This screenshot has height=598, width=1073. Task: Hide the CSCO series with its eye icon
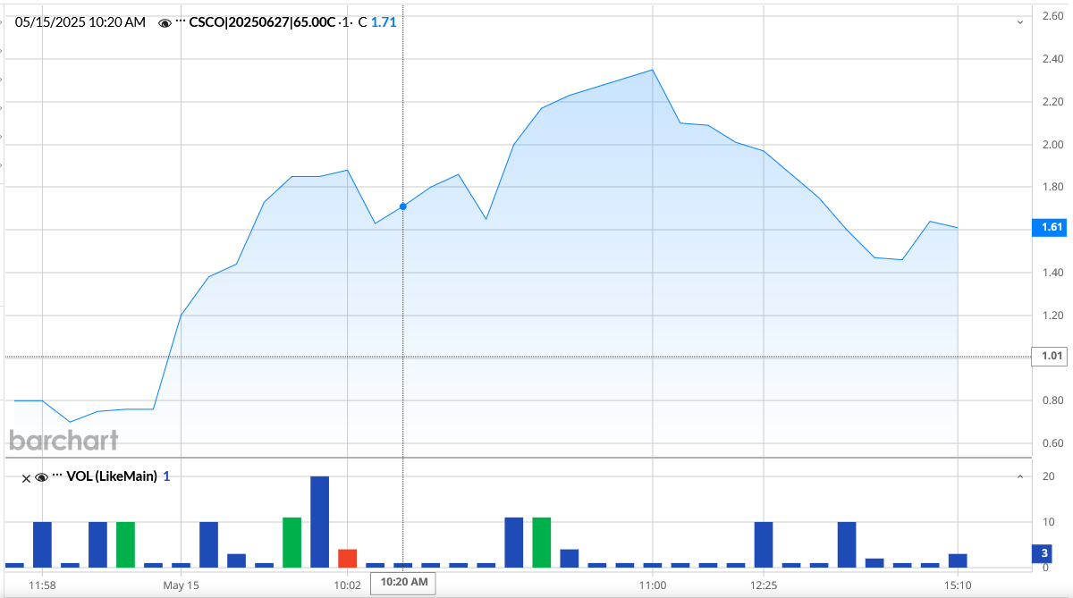click(x=165, y=22)
